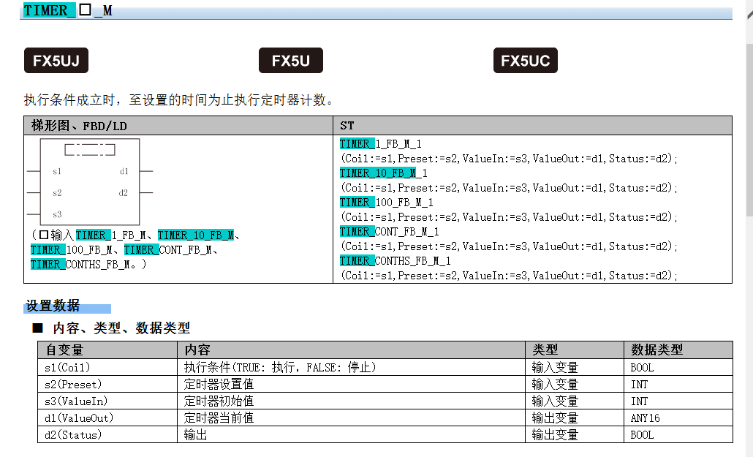Select the d1 output pin in the diagram

(x=124, y=171)
